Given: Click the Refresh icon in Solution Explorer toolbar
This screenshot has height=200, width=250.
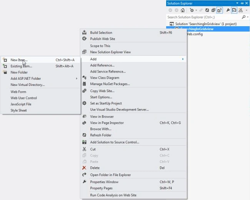Looking at the screenshot, I should click(207, 10).
